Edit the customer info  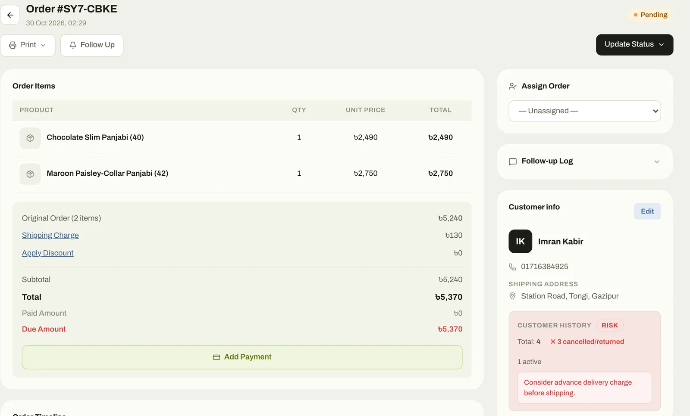click(647, 211)
